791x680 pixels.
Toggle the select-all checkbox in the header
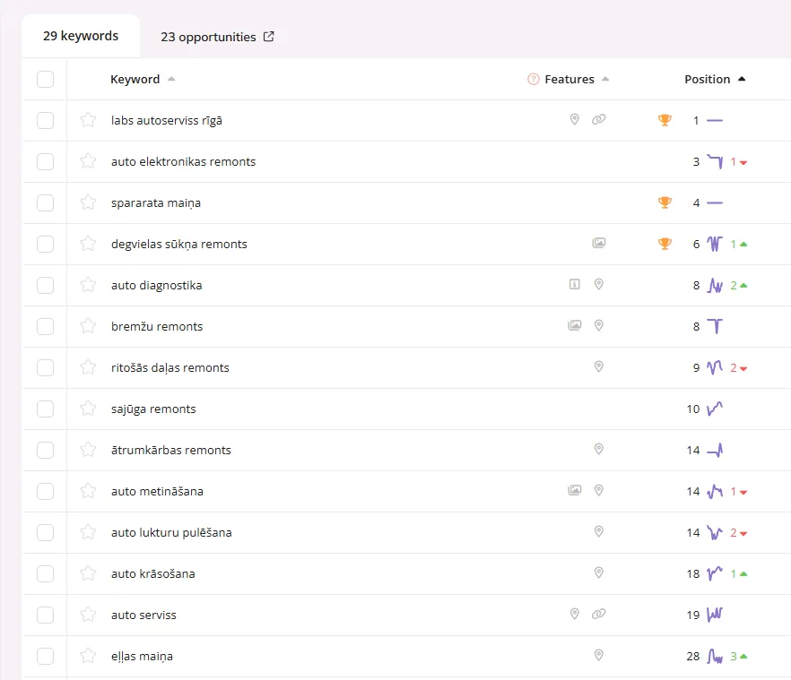coord(46,79)
